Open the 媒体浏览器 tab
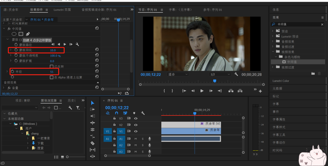Viewport: 328px width, 166px height. [49, 101]
